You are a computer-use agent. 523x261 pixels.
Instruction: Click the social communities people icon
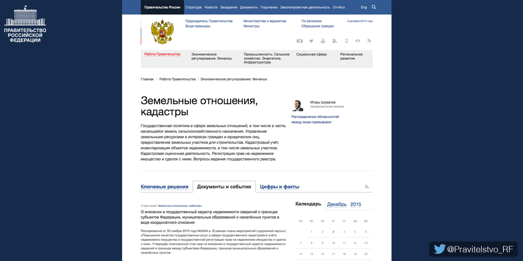pos(334,41)
